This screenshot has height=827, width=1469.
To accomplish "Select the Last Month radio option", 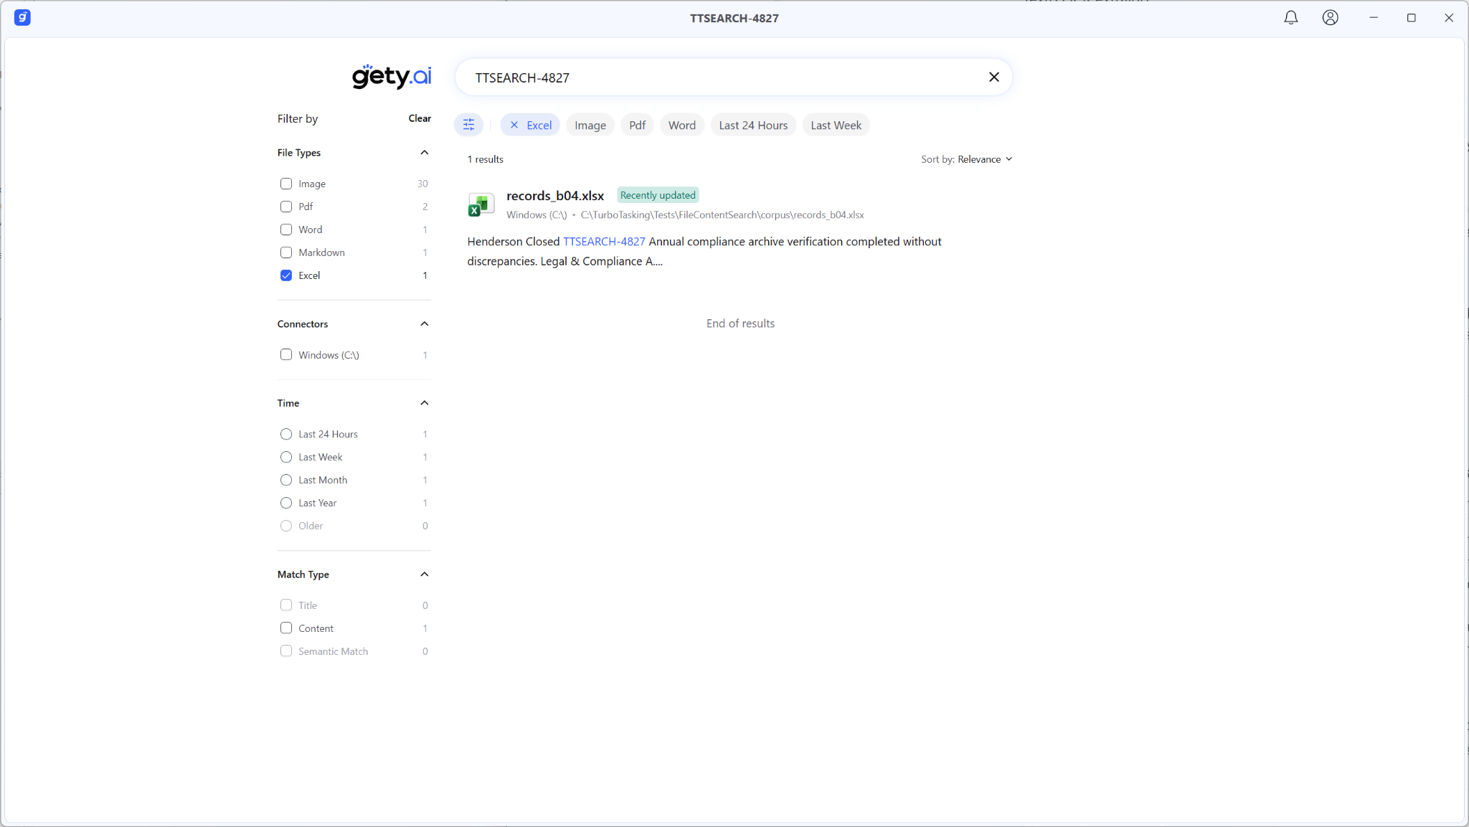I will [286, 480].
